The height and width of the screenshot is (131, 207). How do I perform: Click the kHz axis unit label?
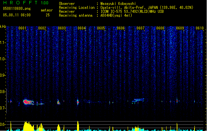[3, 27]
